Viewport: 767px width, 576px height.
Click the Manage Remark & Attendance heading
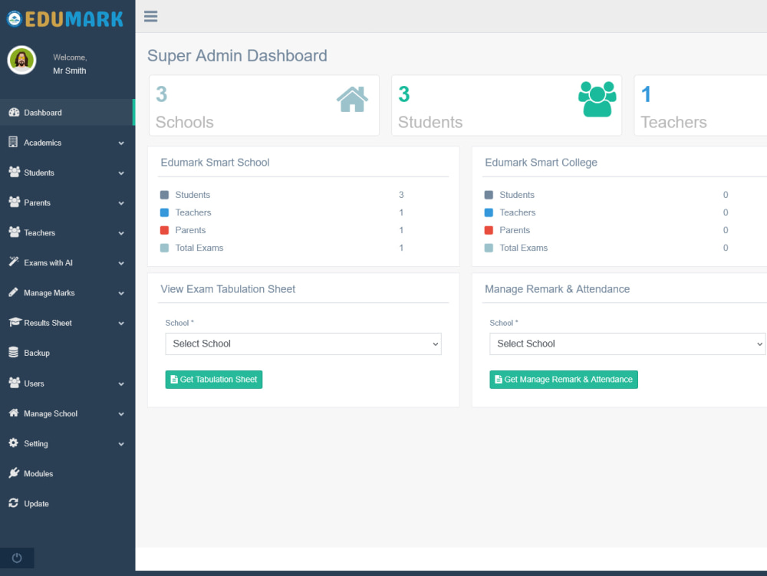point(557,289)
